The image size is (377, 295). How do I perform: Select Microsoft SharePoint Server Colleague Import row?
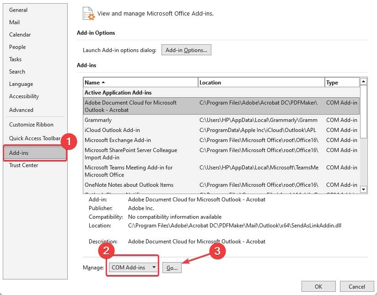click(x=221, y=153)
